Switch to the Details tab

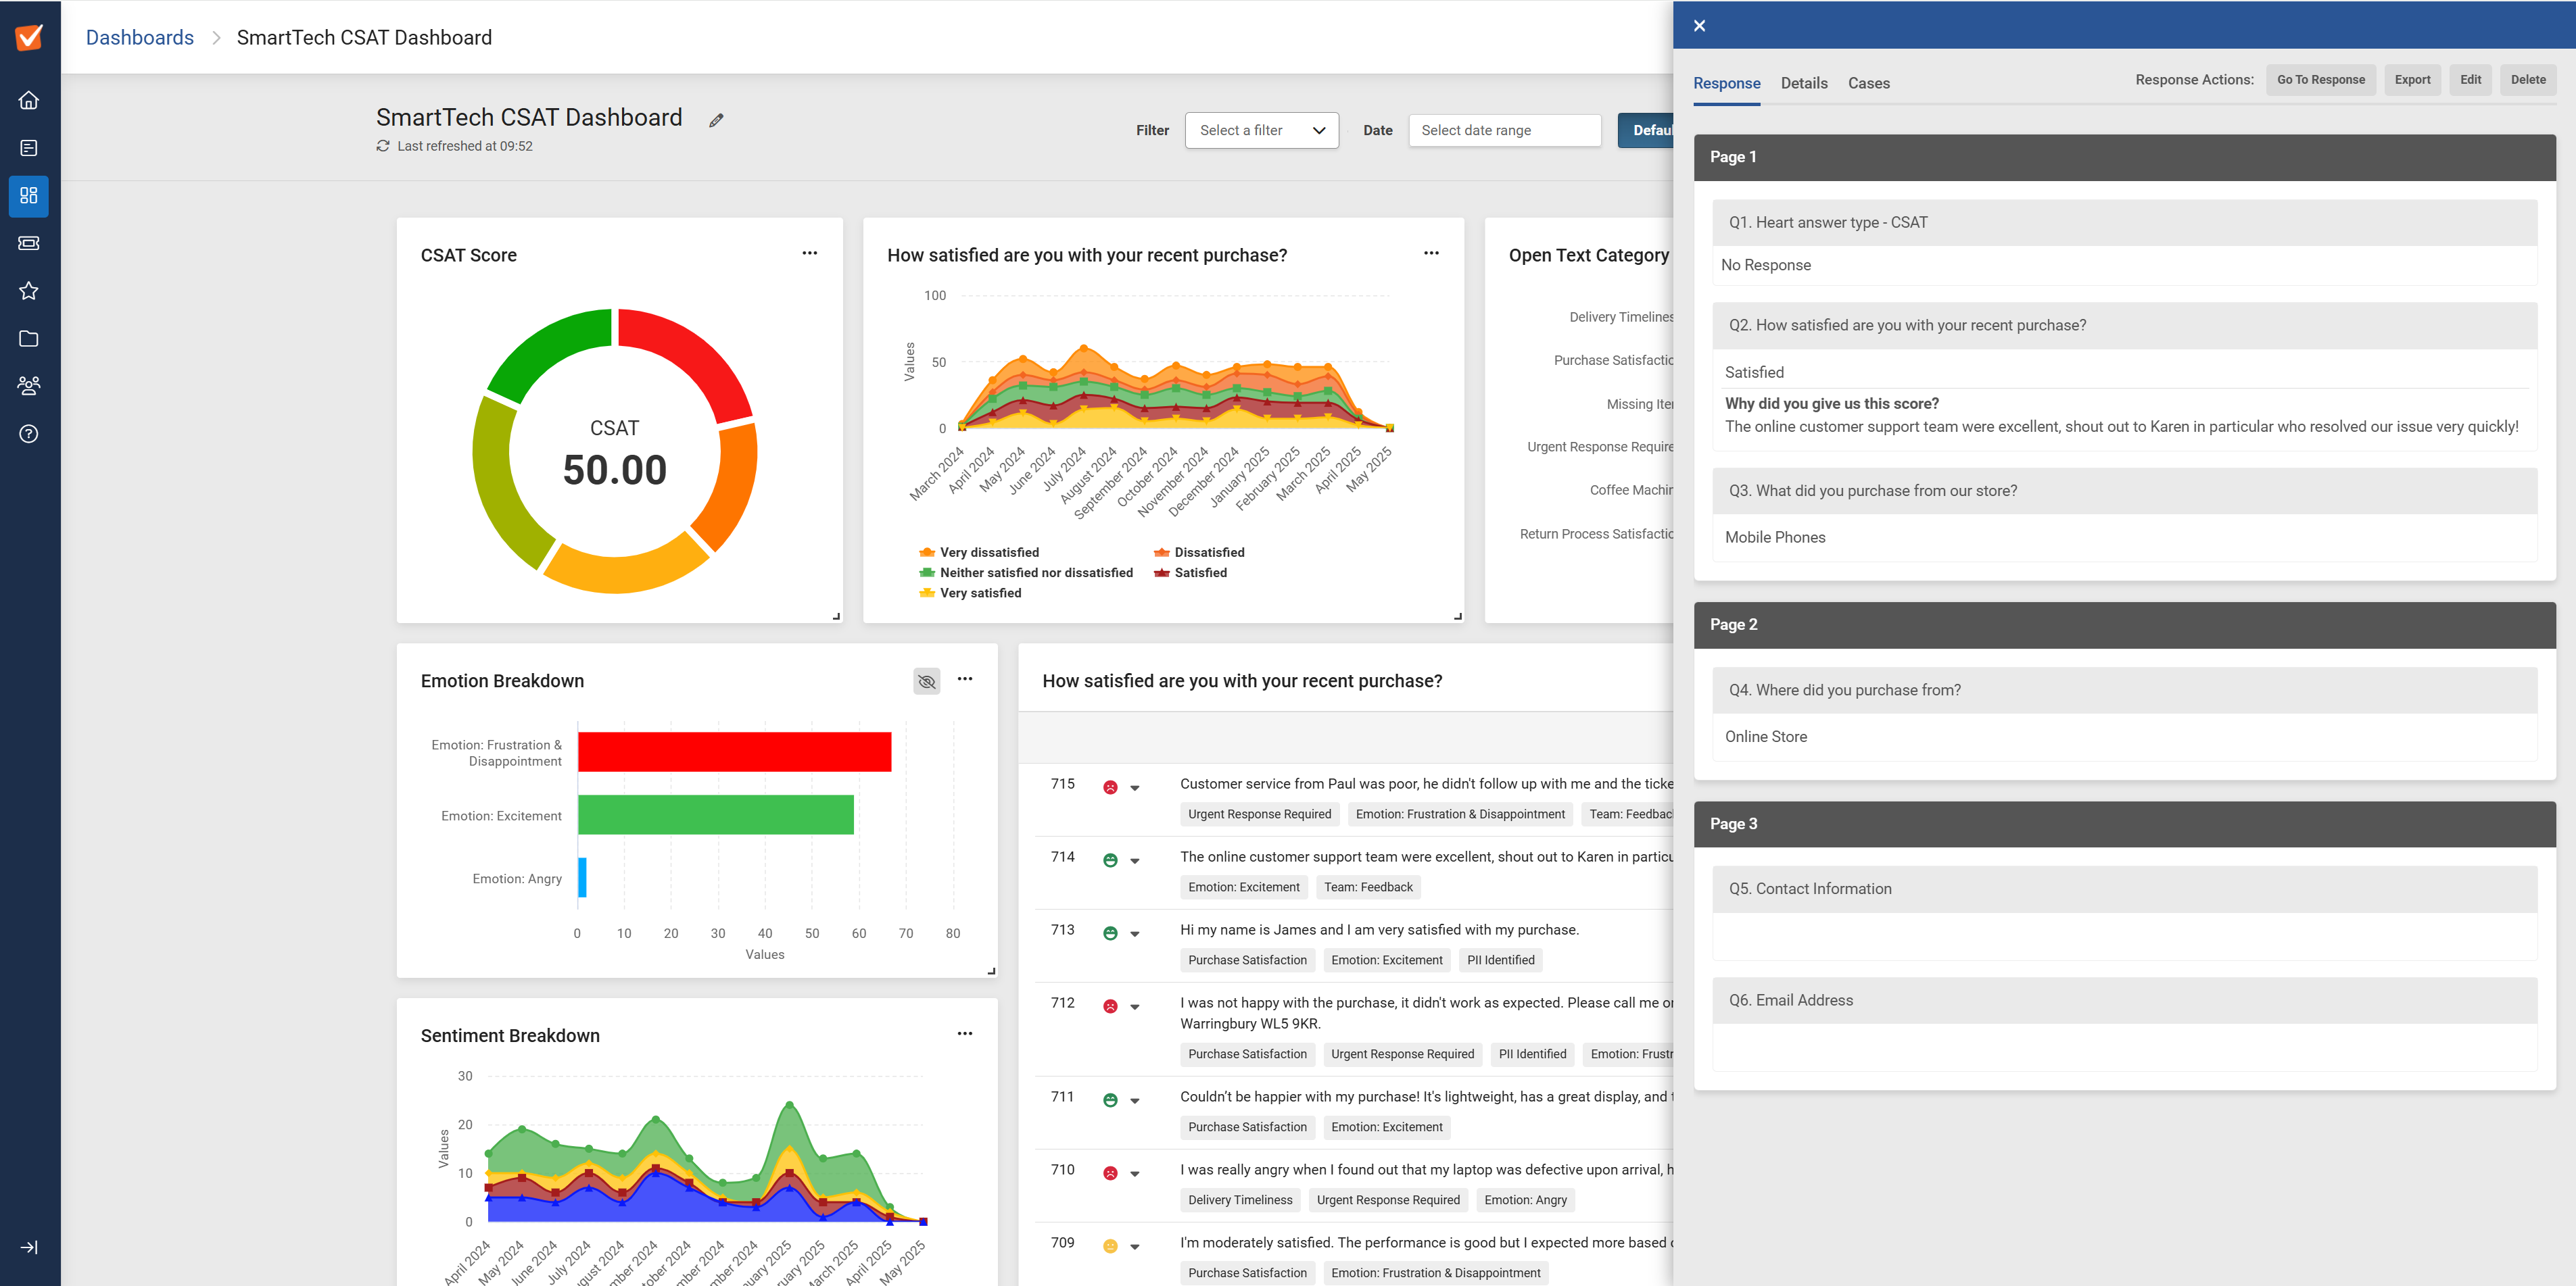(x=1803, y=83)
